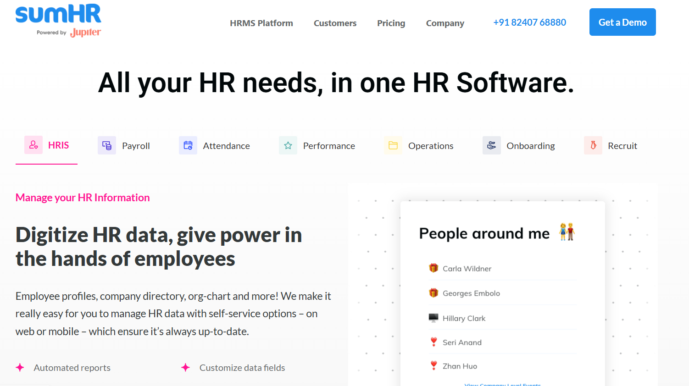Switch to the Payroll tab
The width and height of the screenshot is (689, 386).
point(124,146)
